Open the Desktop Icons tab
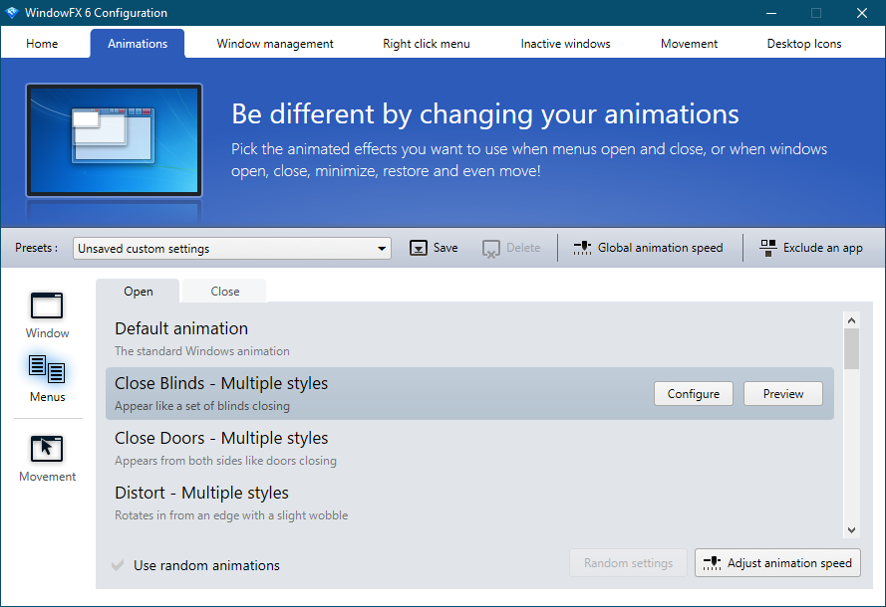Viewport: 886px width, 607px height. tap(804, 44)
